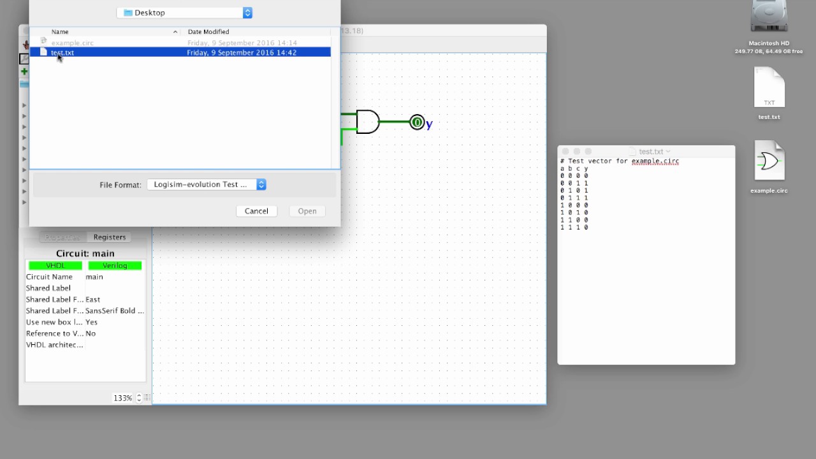
Task: Click the '0 1 1 1' line in TextEdit
Action: 574,198
